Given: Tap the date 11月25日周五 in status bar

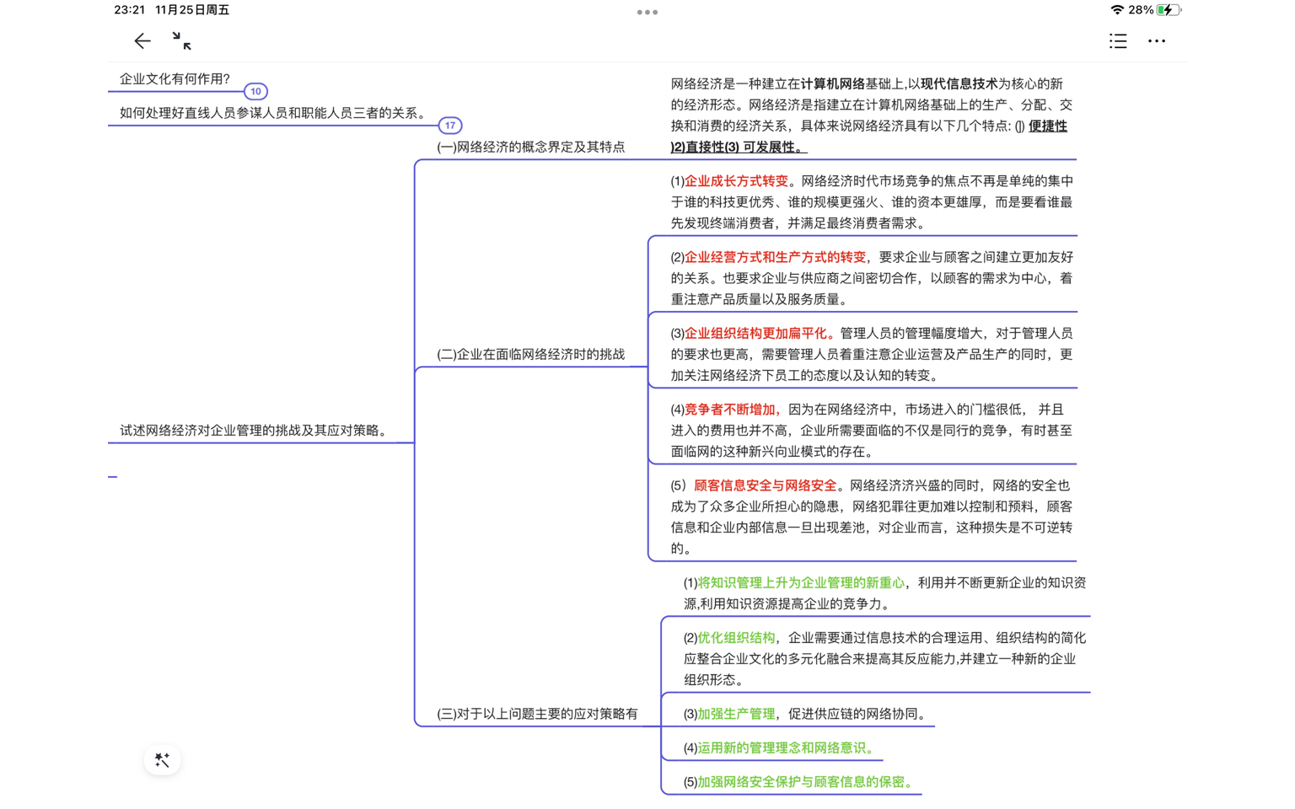Looking at the screenshot, I should coord(192,10).
